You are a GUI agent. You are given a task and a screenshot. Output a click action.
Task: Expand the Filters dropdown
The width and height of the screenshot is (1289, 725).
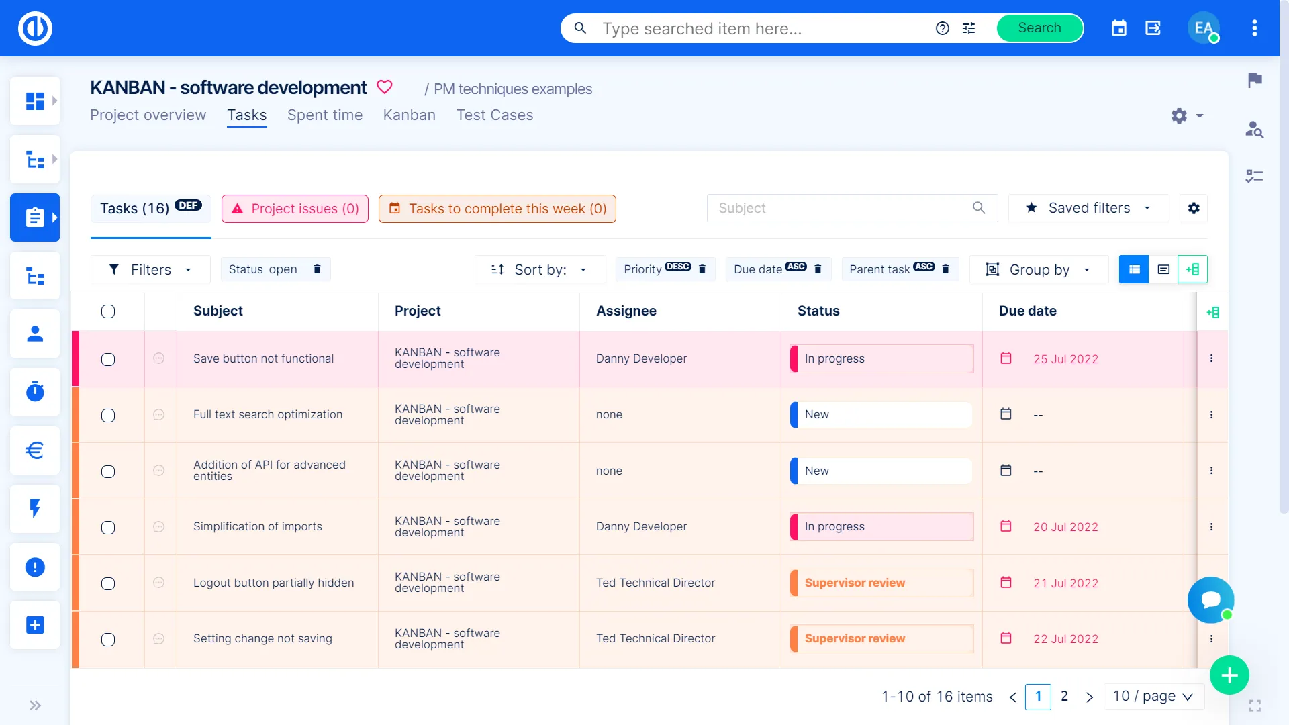pos(150,269)
